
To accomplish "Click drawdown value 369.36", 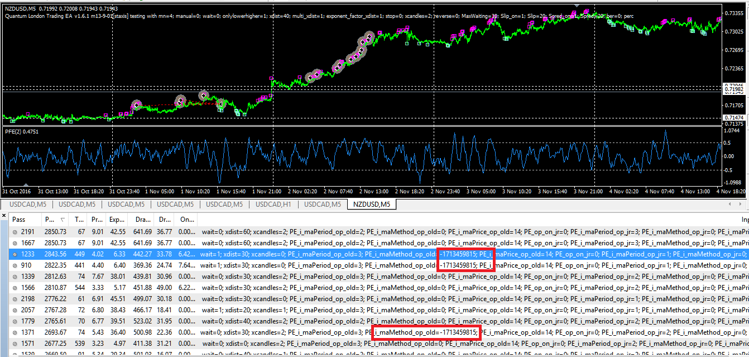I will coord(142,265).
